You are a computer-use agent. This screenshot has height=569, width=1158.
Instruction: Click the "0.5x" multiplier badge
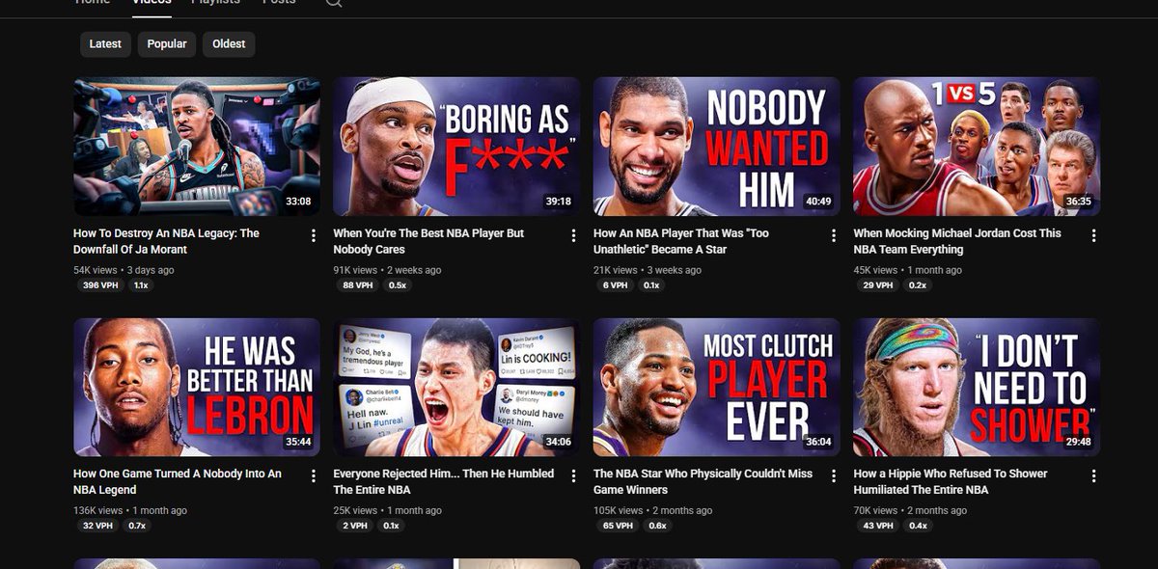397,285
